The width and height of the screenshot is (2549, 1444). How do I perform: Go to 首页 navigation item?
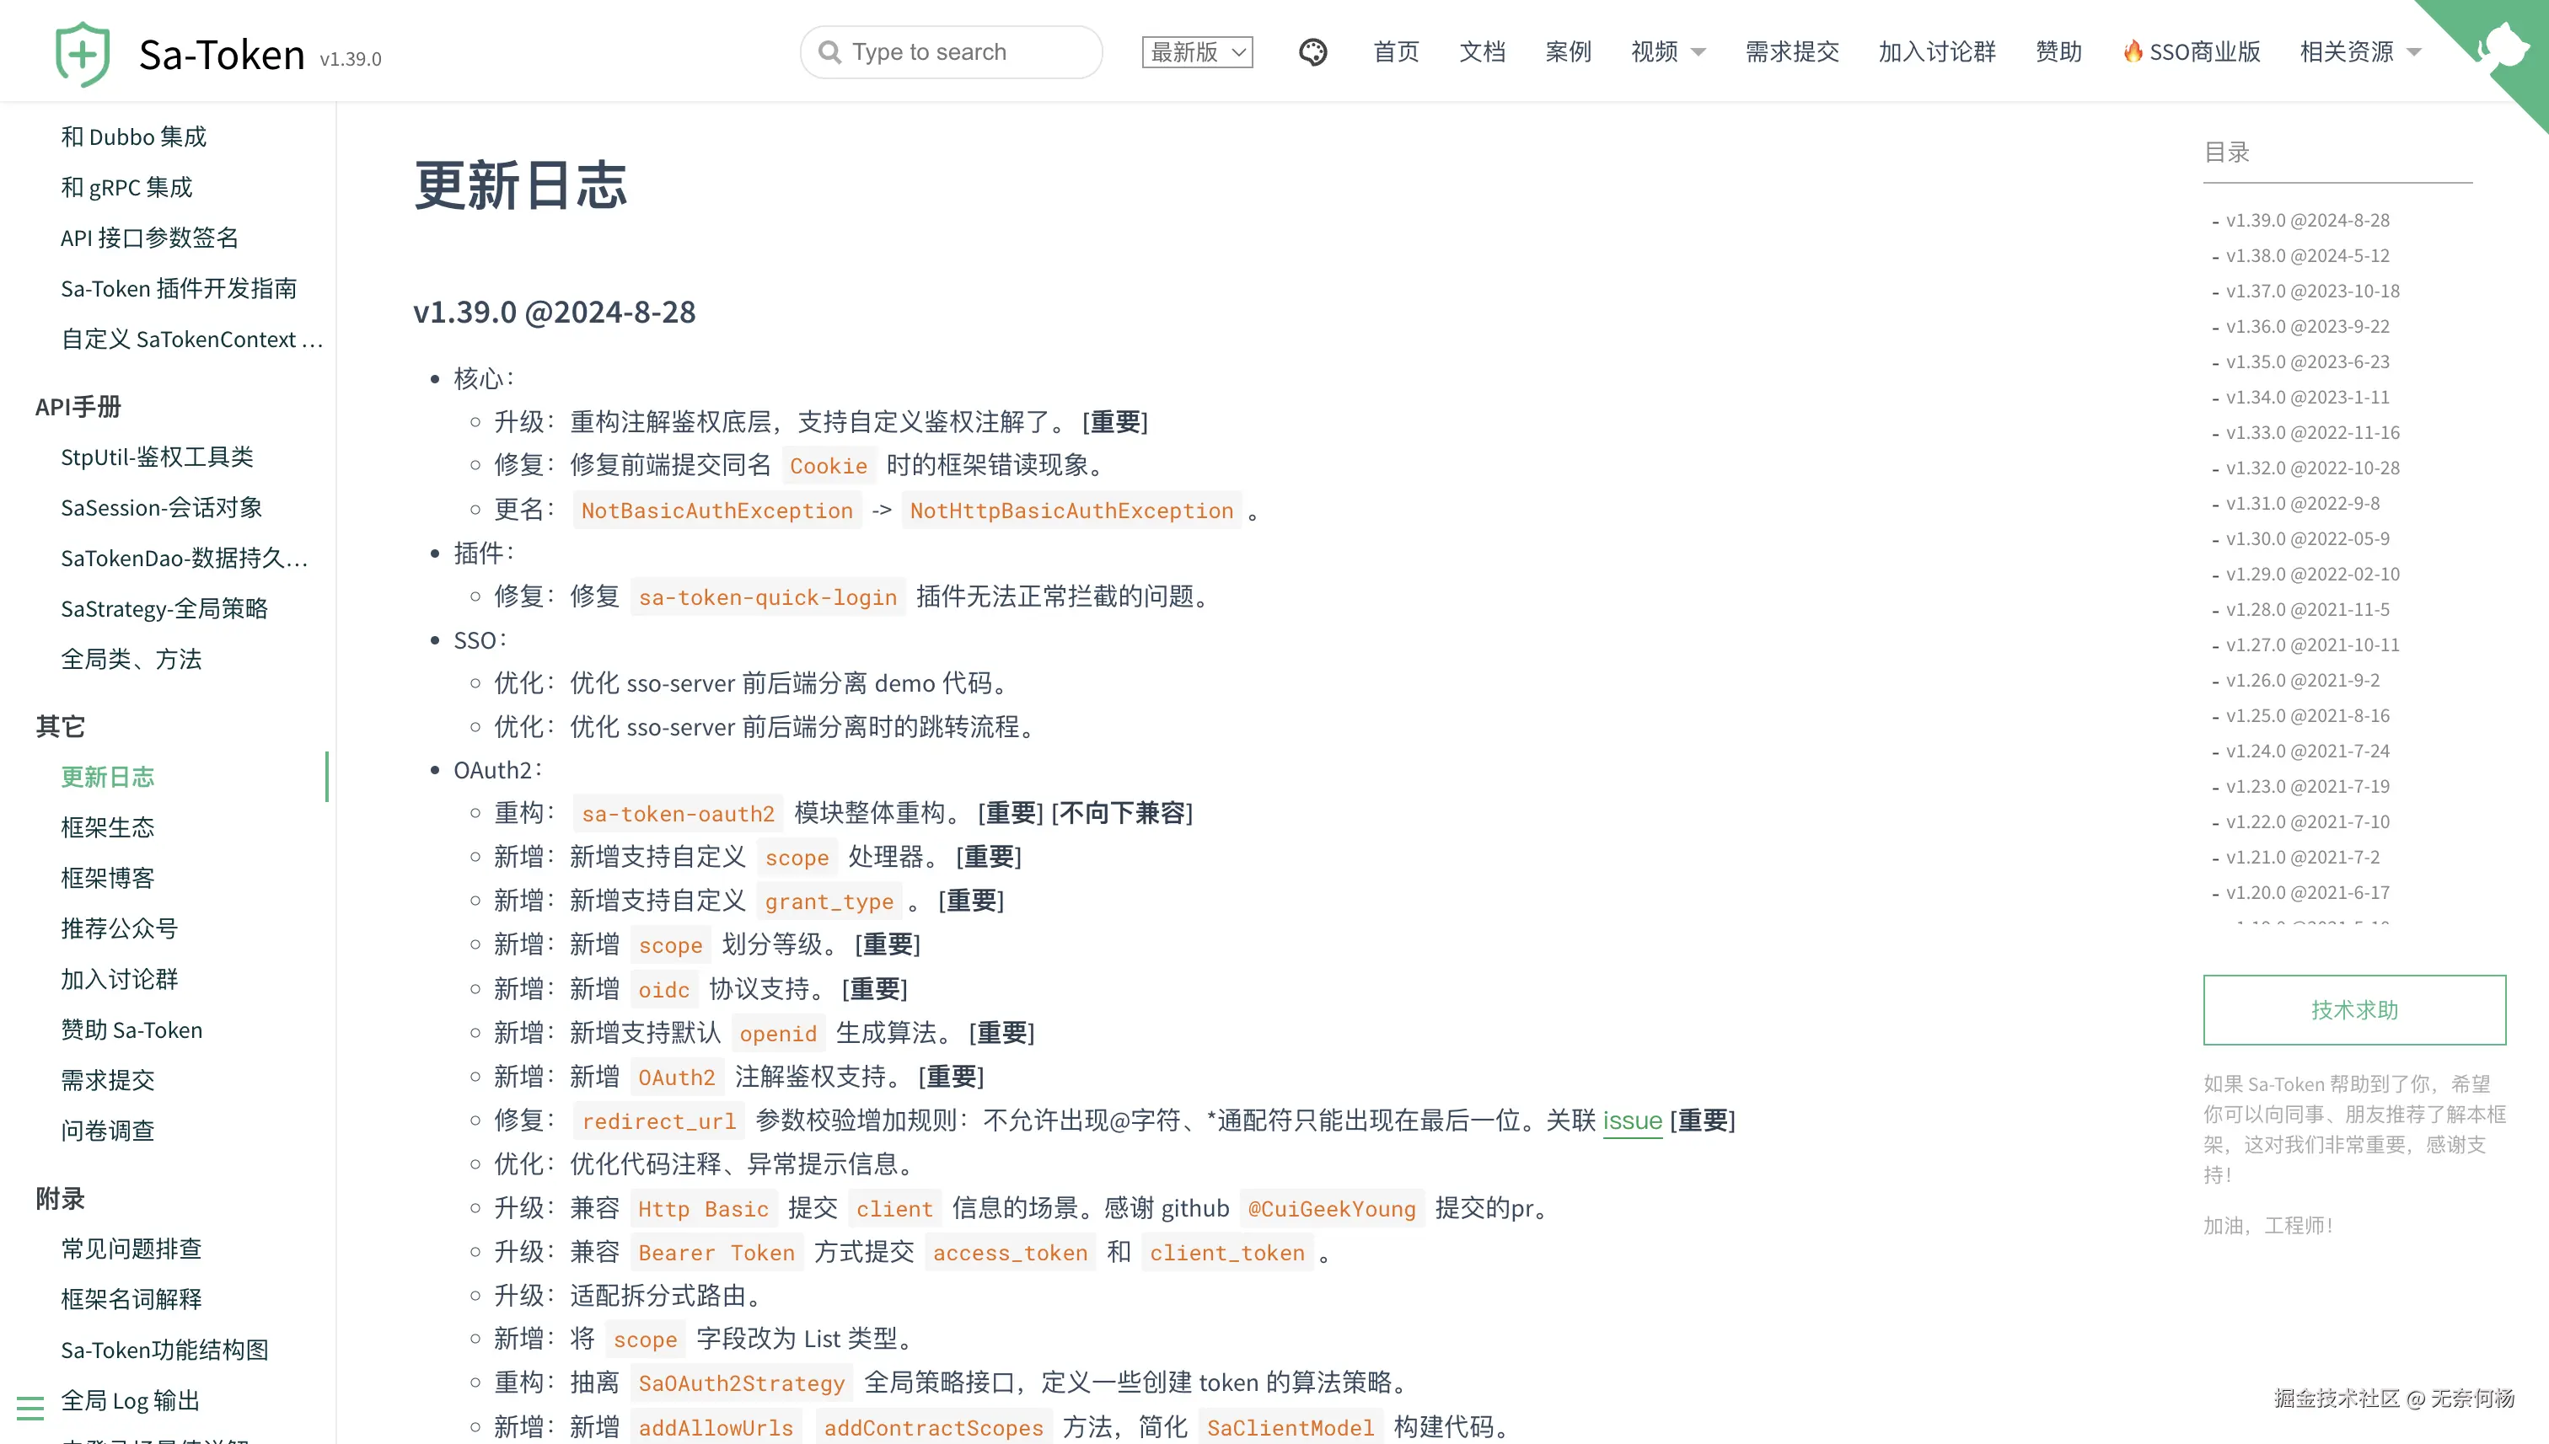(x=1395, y=51)
